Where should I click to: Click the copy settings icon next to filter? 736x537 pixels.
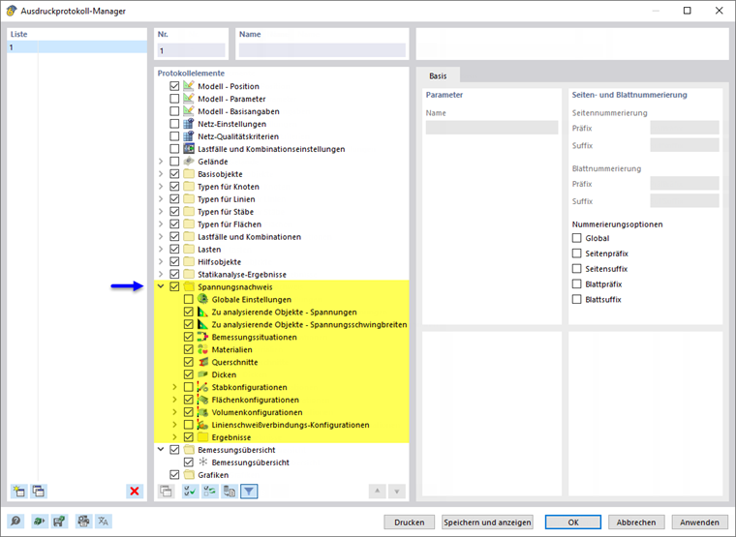230,491
